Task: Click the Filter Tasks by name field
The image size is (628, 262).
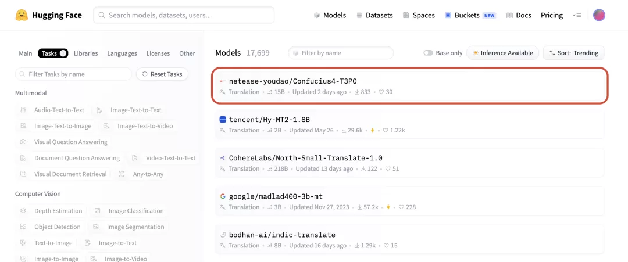Action: pos(74,74)
